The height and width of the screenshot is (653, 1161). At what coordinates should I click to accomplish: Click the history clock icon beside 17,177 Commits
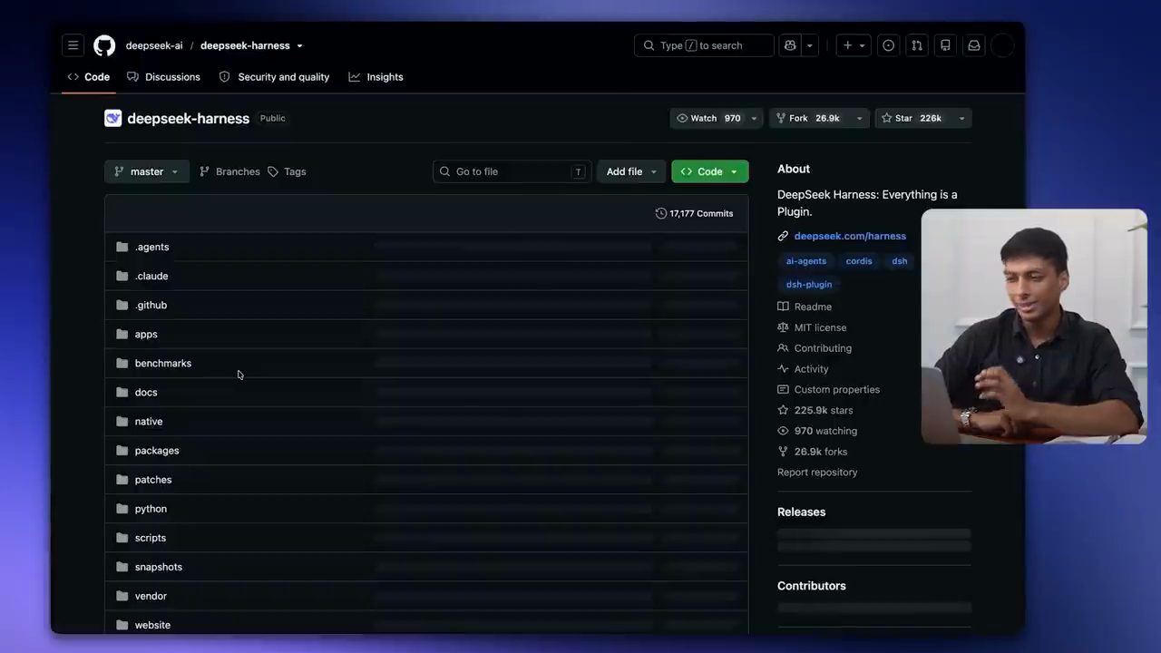coord(660,213)
